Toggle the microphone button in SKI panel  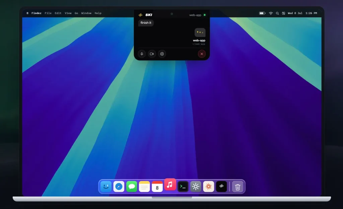pos(142,54)
